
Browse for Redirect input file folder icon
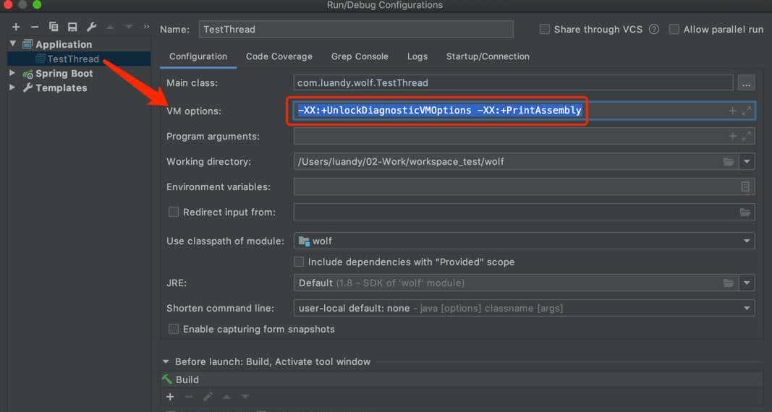[x=745, y=212]
